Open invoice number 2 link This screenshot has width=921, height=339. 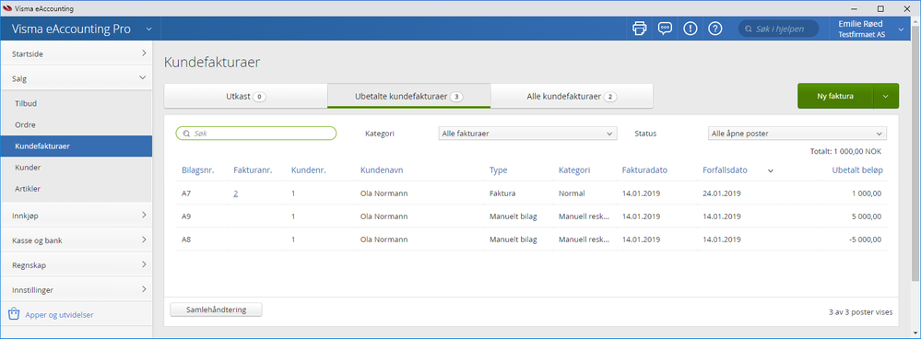pyautogui.click(x=235, y=193)
